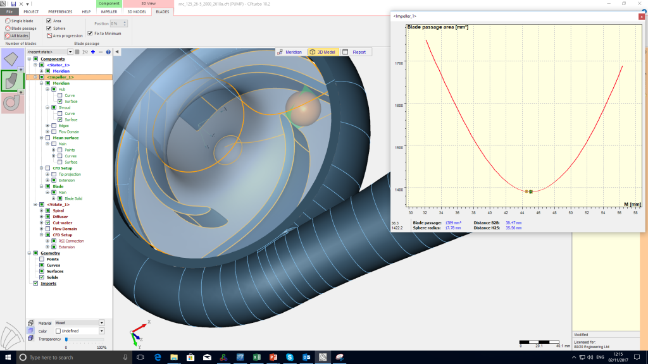Expand the Volute_1 tree node
This screenshot has width=648, height=364.
pos(35,204)
